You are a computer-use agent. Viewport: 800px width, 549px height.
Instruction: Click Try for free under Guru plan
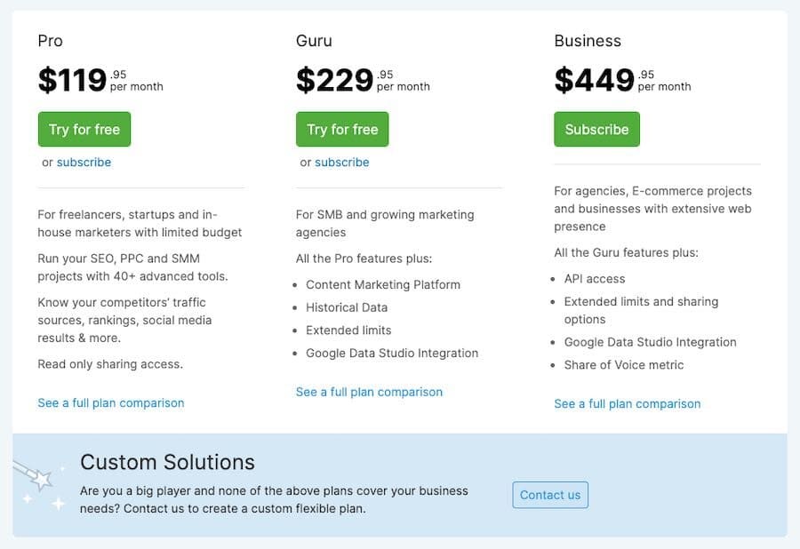coord(342,129)
